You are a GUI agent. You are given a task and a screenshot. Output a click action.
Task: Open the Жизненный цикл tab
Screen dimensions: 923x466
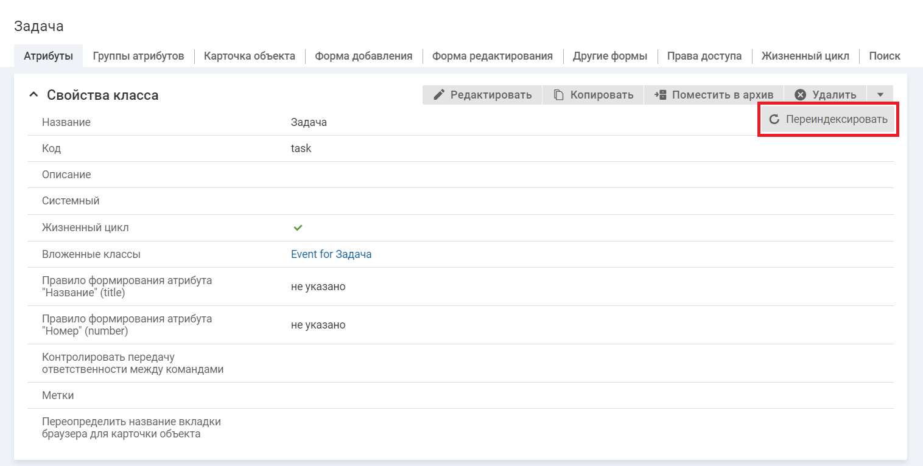pyautogui.click(x=805, y=56)
